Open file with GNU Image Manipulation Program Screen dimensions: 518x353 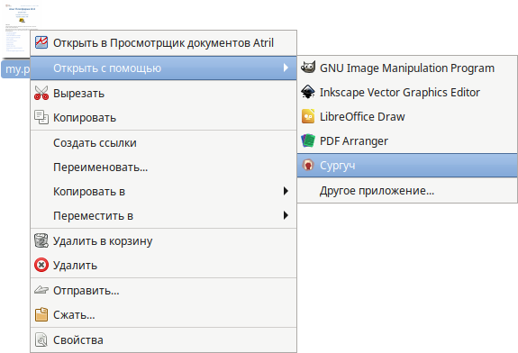click(407, 68)
